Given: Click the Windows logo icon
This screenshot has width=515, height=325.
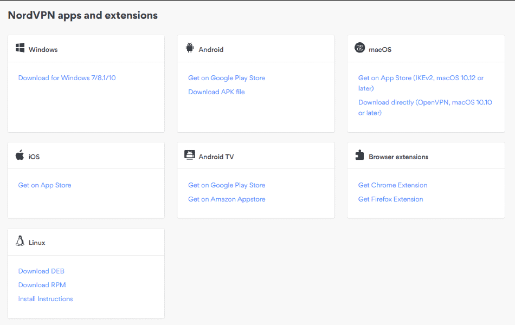Looking at the screenshot, I should pyautogui.click(x=20, y=48).
